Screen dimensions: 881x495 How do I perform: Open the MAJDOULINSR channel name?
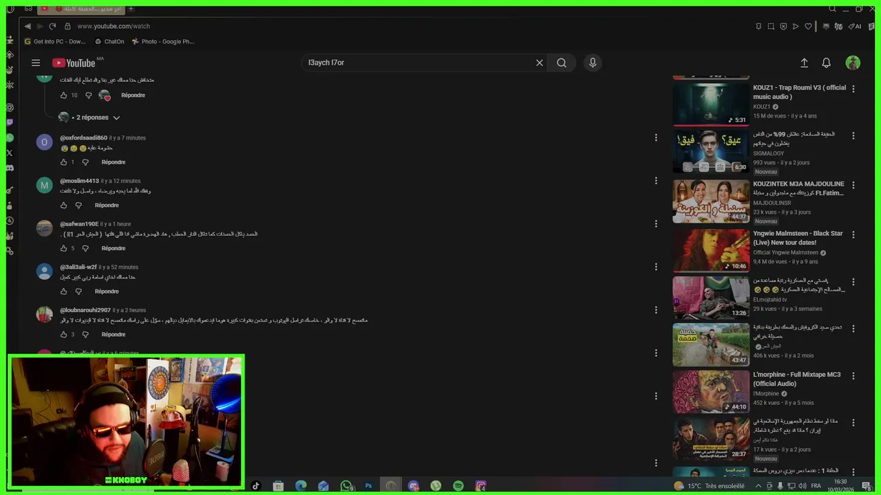772,203
